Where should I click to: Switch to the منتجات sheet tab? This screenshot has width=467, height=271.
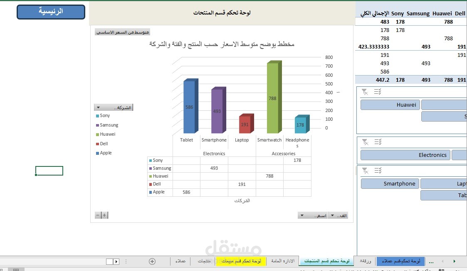[204, 261]
